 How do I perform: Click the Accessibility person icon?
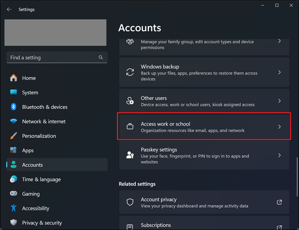click(14, 208)
